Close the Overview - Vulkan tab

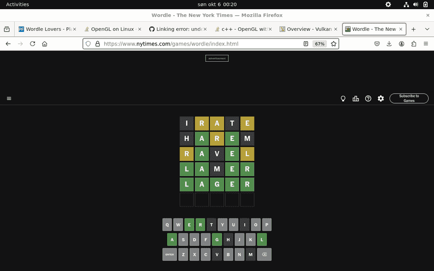[336, 29]
